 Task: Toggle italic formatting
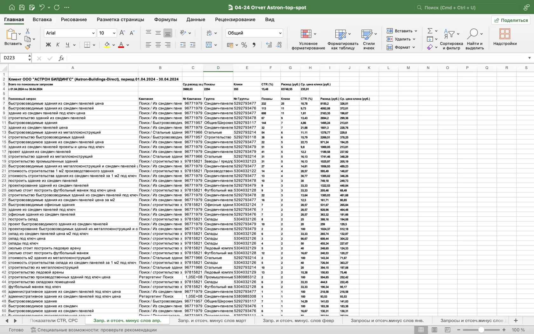pos(58,45)
